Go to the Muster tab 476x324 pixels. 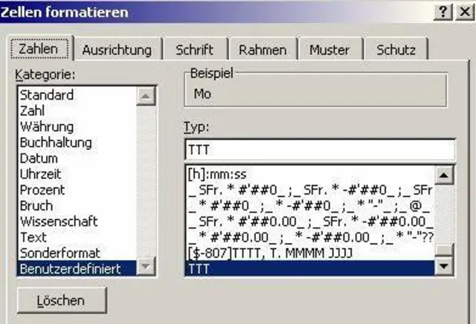click(x=329, y=50)
